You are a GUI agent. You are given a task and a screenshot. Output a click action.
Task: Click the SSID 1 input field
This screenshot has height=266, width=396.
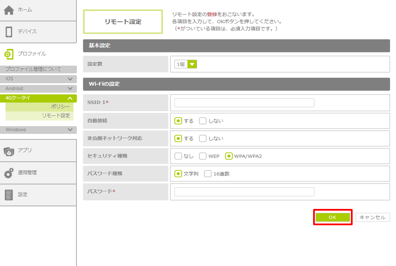tap(244, 103)
